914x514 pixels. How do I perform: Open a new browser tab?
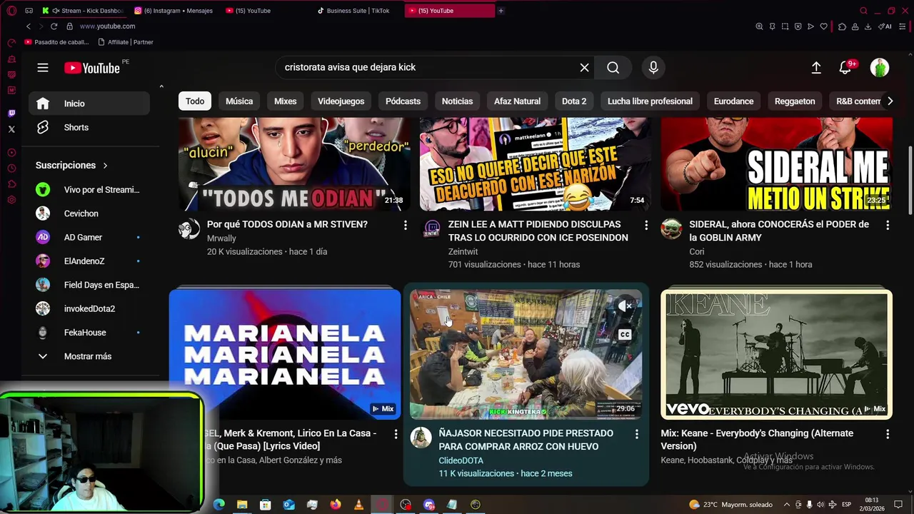[x=501, y=11]
